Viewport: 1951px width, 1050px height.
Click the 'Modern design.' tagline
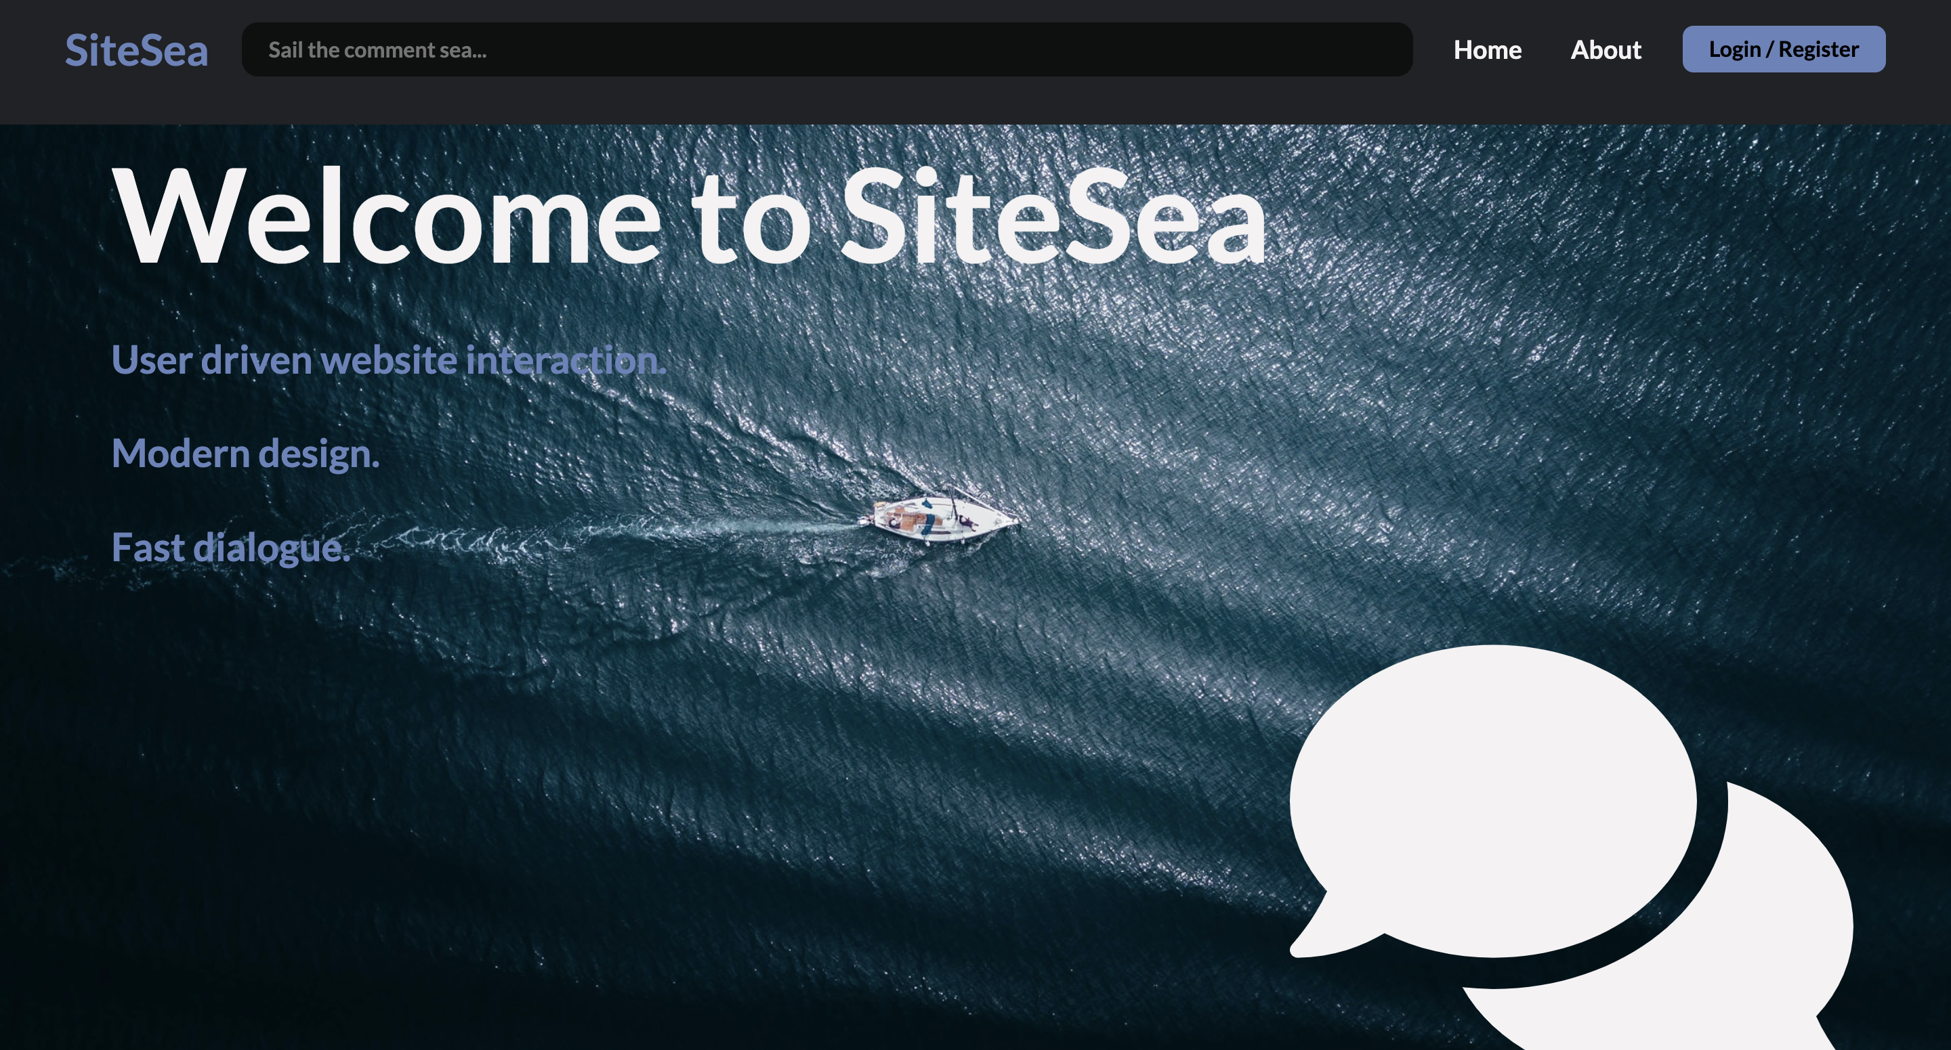[245, 454]
